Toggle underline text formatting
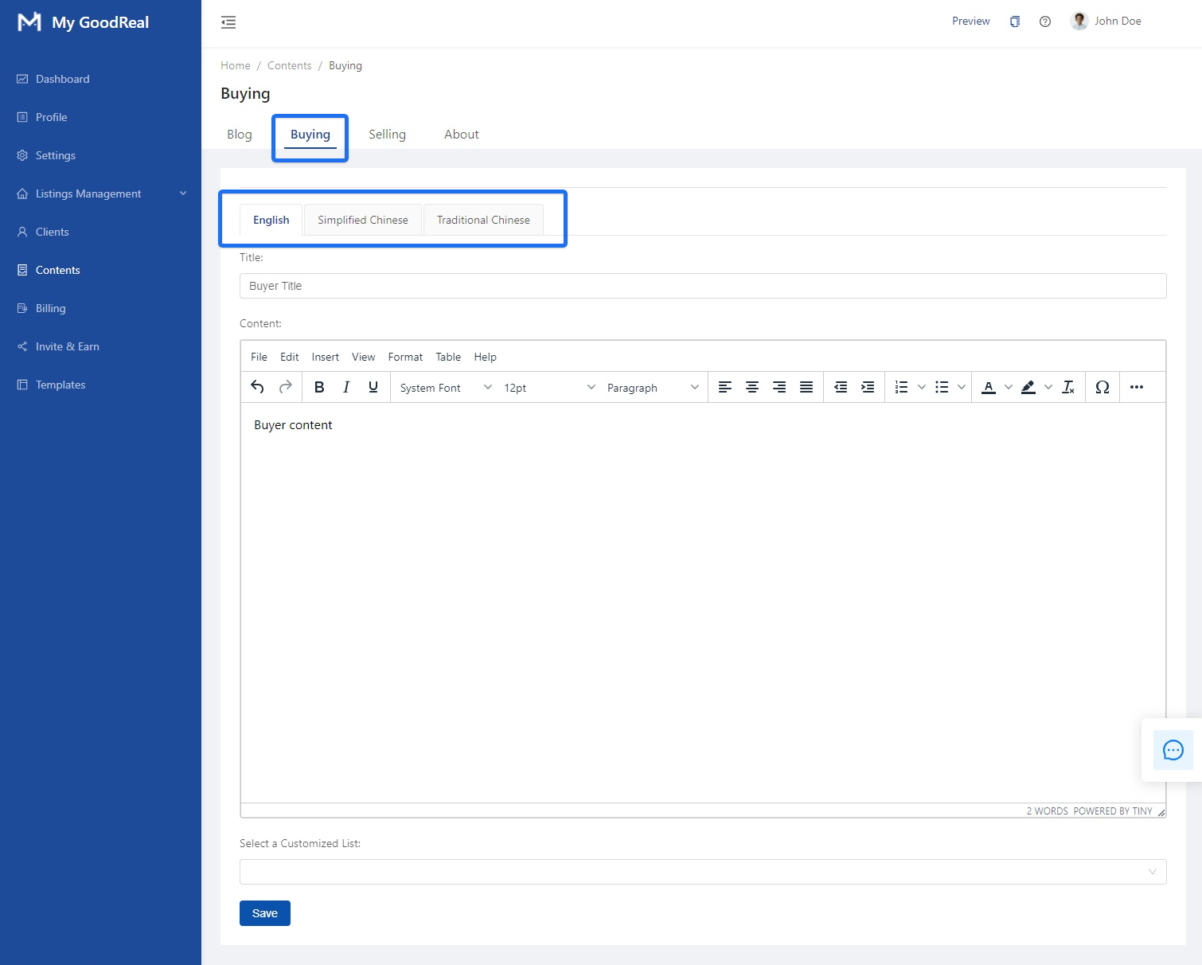This screenshot has width=1202, height=965. click(x=373, y=387)
